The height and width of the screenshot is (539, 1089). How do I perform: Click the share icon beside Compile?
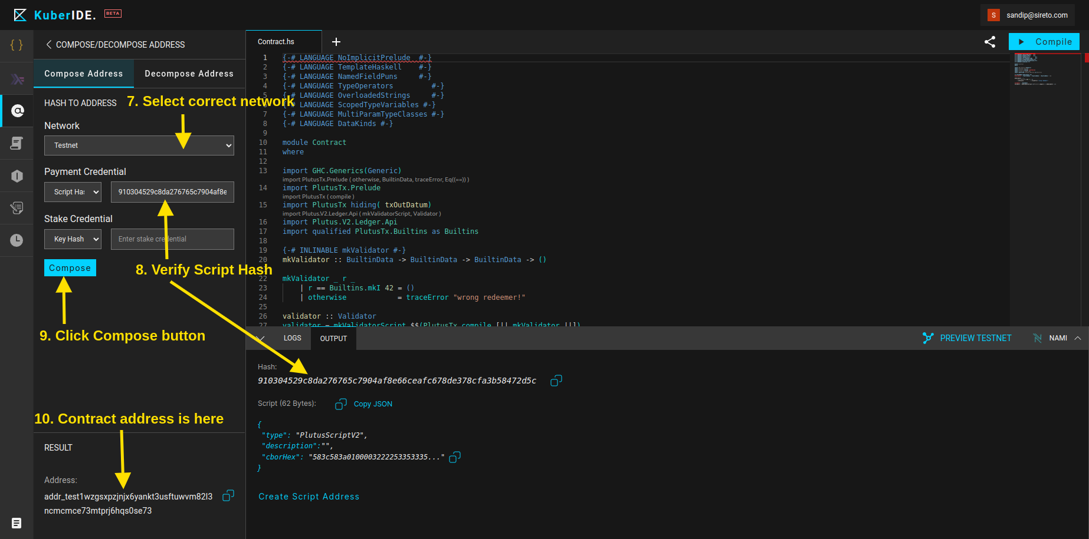[x=990, y=42]
